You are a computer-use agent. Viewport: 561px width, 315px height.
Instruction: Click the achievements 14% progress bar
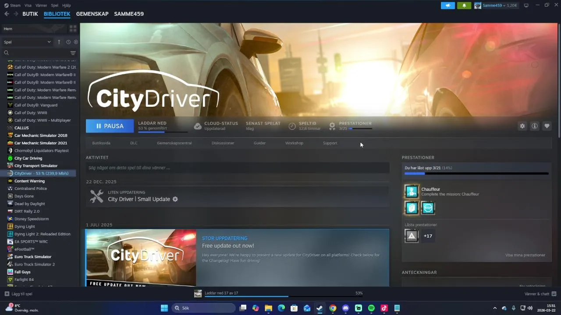pyautogui.click(x=476, y=174)
